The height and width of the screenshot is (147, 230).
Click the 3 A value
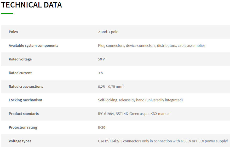[100, 73]
